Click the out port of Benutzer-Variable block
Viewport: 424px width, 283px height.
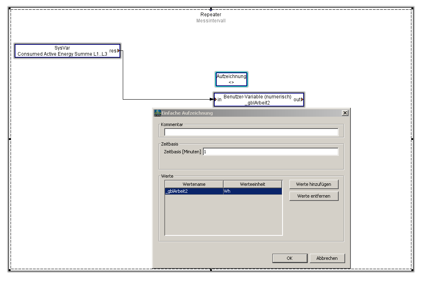pyautogui.click(x=301, y=100)
